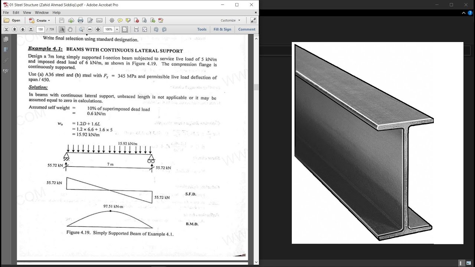Open the Customize toolbar dropdown
Viewport: 475px width, 267px height.
click(x=230, y=20)
